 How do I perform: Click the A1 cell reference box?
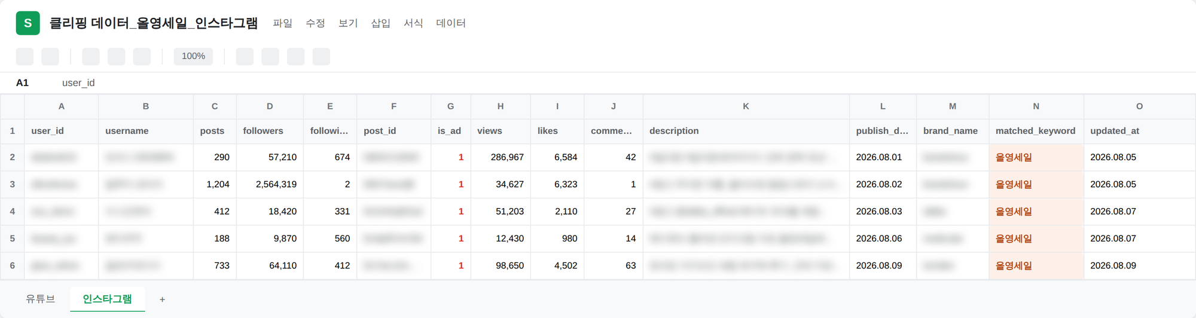[x=23, y=83]
